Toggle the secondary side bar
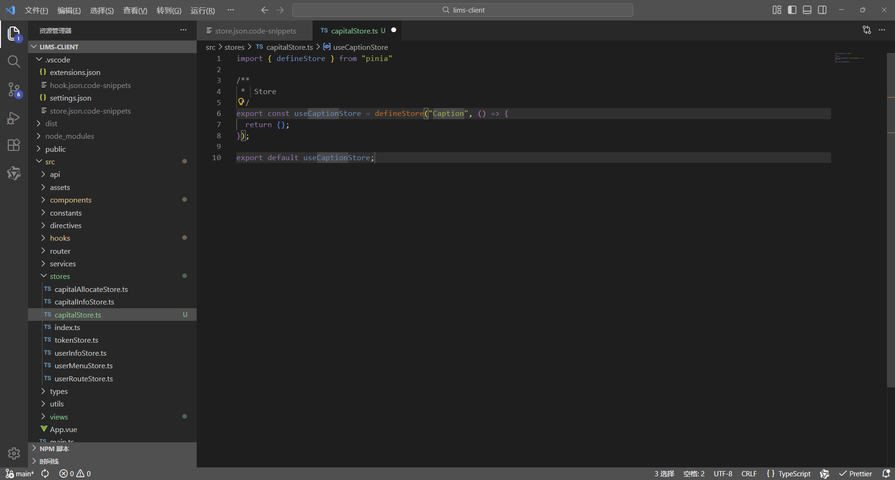This screenshot has height=480, width=895. 822,10
